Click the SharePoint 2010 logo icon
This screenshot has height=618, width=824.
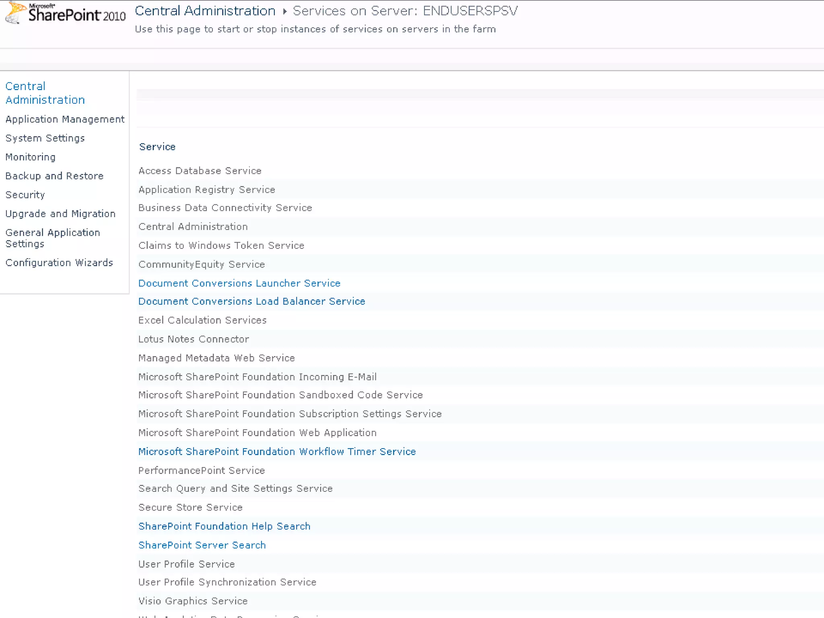pos(15,12)
